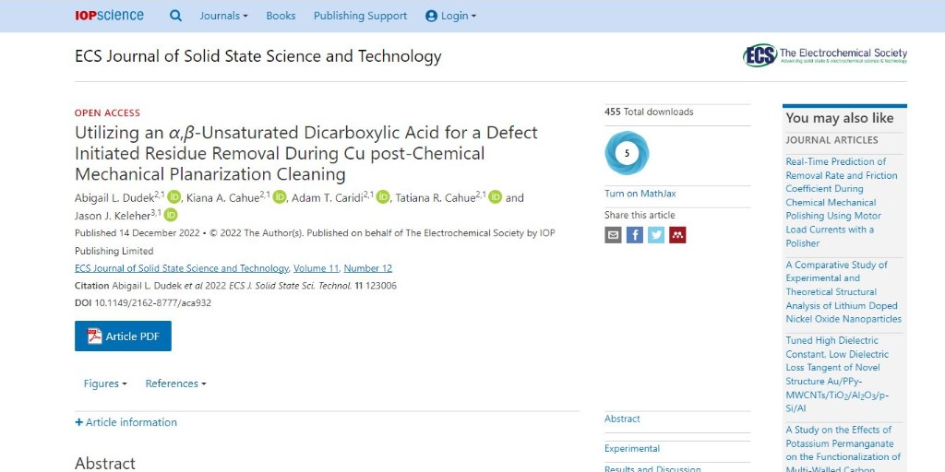The height and width of the screenshot is (472, 945).
Task: Expand the Article information section
Action: coord(126,422)
